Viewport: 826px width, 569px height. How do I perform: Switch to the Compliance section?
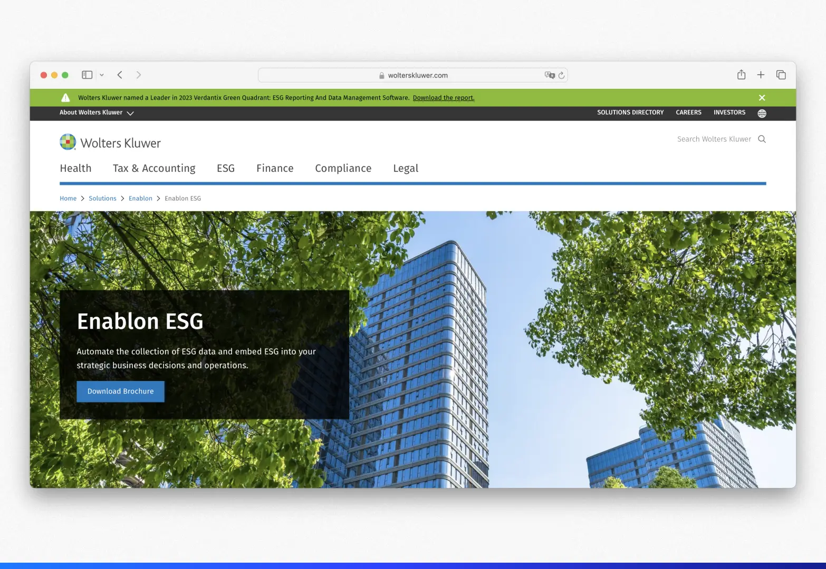tap(343, 168)
